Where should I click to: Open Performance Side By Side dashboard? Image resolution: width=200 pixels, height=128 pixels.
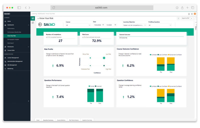click(x=14, y=32)
